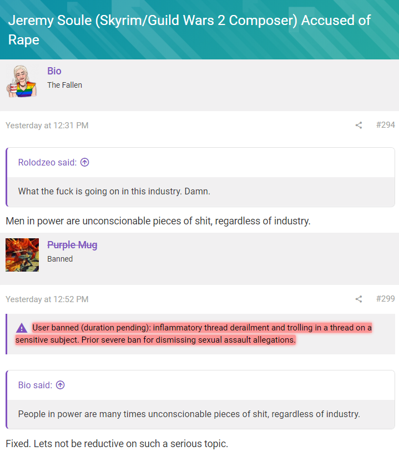Click the share icon on post #299
The image size is (399, 471).
(358, 299)
